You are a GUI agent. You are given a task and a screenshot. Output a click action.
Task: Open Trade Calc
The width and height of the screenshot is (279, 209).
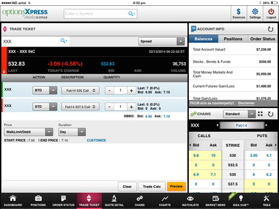152,186
